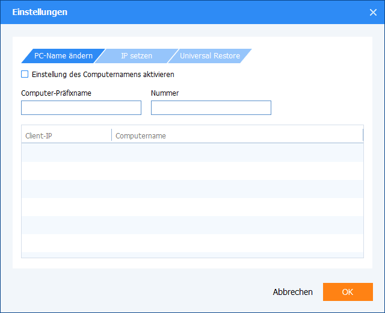This screenshot has height=313, width=385.
Task: Click the checkbox label text 'Einstellung des Computernamens aktivieren'
Action: click(102, 75)
